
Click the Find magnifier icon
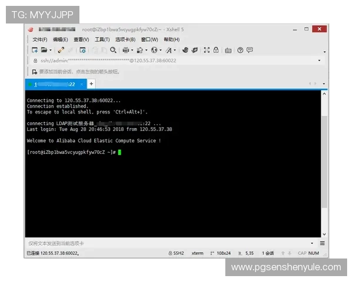tap(113, 50)
